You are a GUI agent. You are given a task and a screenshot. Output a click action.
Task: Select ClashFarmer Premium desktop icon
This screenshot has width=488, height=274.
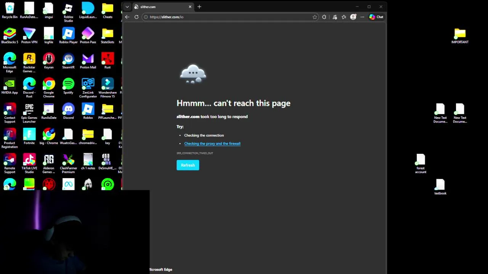point(68,164)
